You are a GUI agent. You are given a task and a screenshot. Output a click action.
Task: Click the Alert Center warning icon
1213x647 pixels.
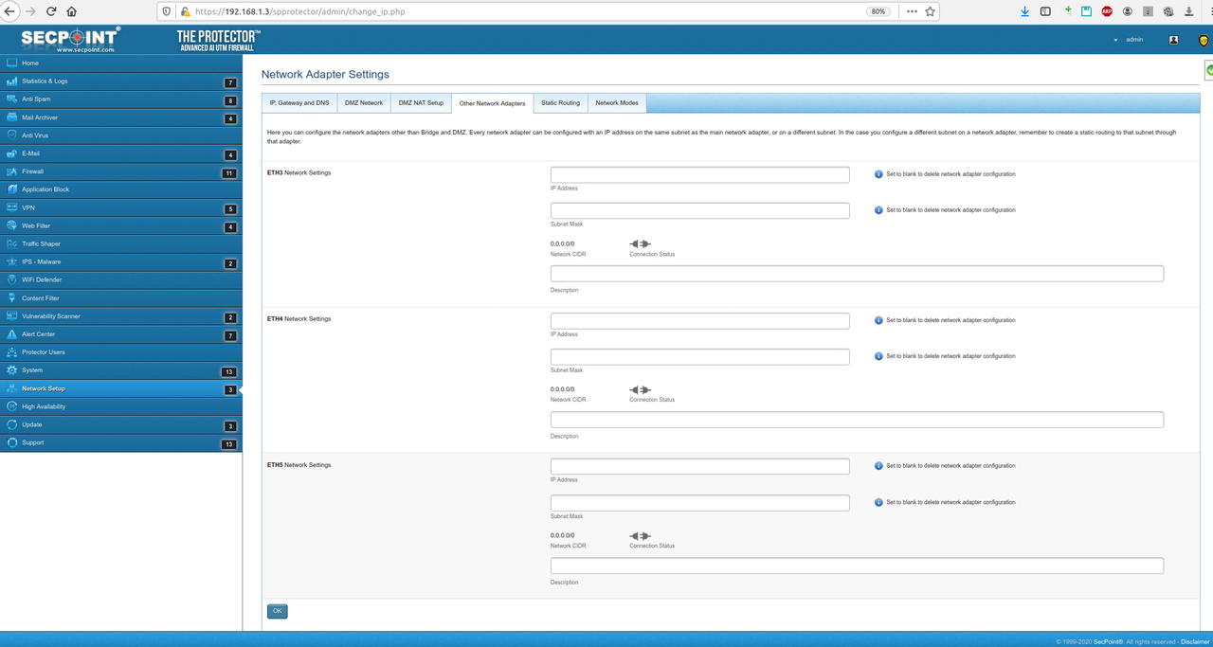[x=12, y=333]
